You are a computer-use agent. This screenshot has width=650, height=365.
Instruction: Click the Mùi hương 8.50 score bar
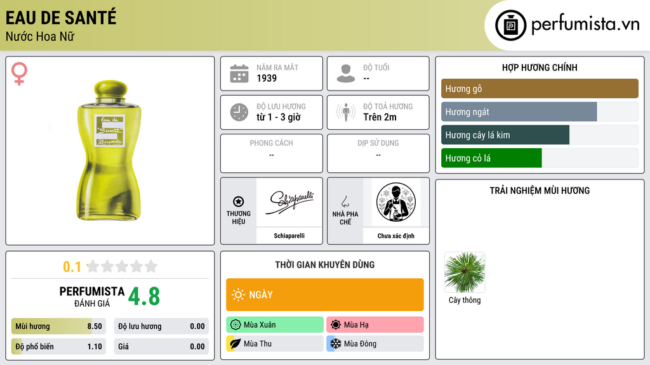coord(58,326)
